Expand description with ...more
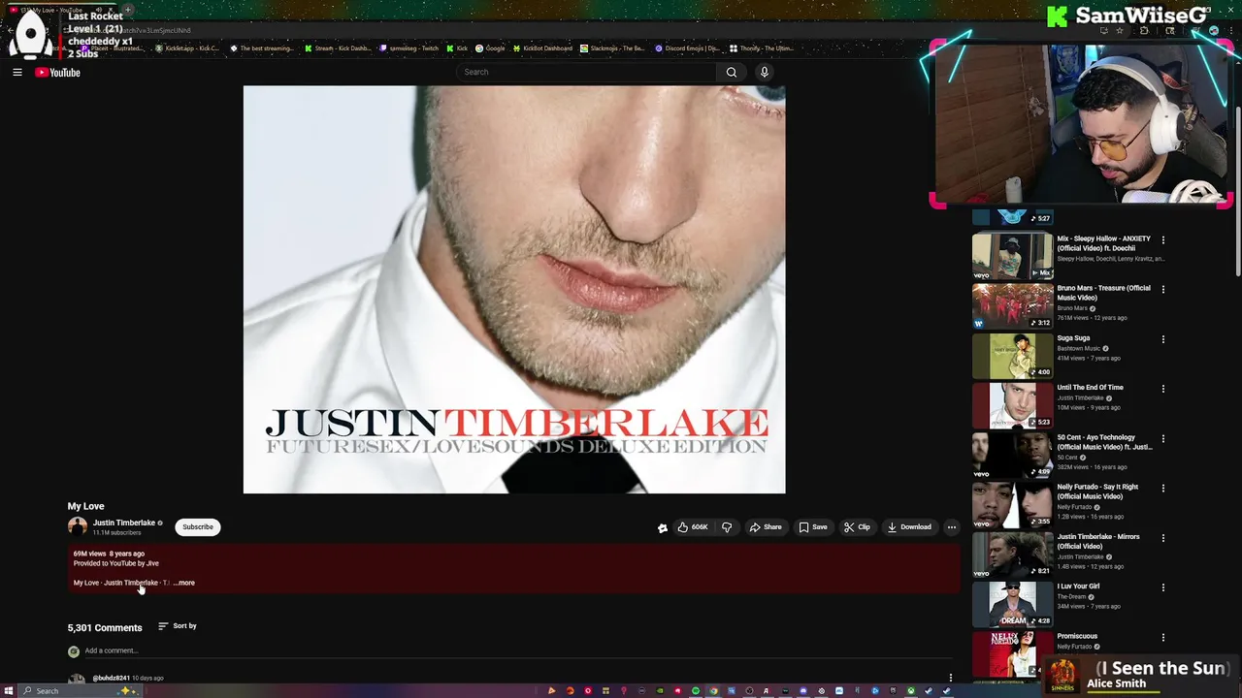Viewport: 1242px width, 698px height. [x=184, y=583]
